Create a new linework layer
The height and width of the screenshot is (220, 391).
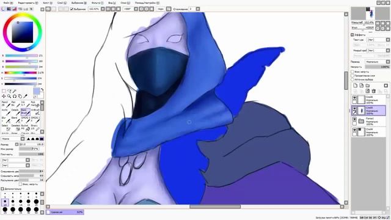coord(361,86)
